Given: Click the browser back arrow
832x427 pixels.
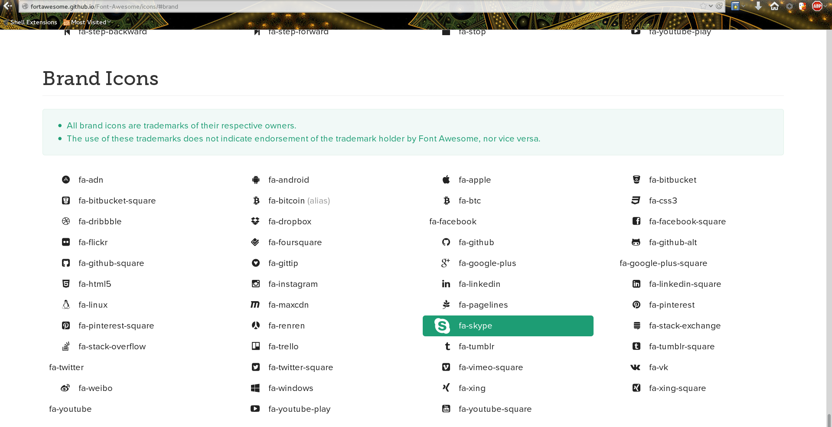Looking at the screenshot, I should (7, 6).
